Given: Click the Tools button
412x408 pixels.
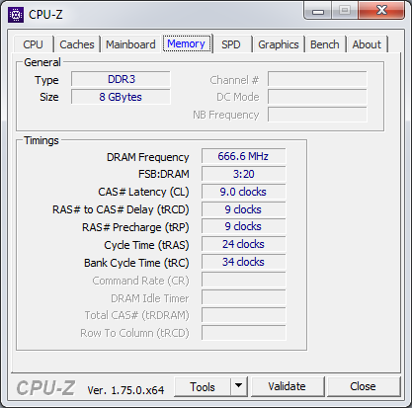Looking at the screenshot, I should point(203,386).
